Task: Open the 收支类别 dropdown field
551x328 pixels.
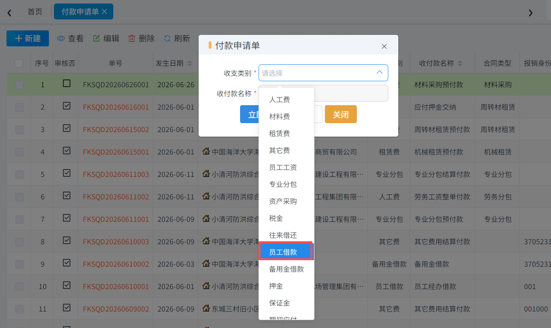Action: (323, 73)
